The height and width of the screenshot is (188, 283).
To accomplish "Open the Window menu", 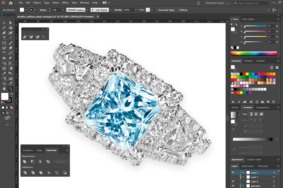I will (x=85, y=3).
